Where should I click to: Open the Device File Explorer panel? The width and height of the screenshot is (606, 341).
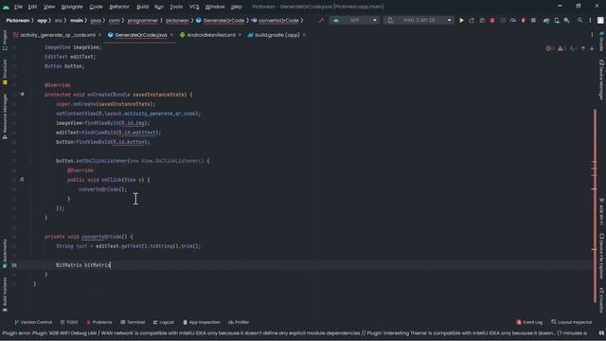[x=601, y=255]
